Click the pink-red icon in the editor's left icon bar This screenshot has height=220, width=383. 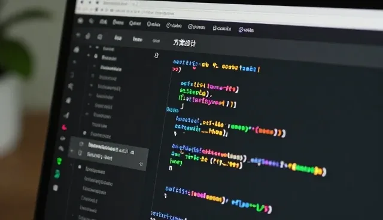pyautogui.click(x=64, y=127)
